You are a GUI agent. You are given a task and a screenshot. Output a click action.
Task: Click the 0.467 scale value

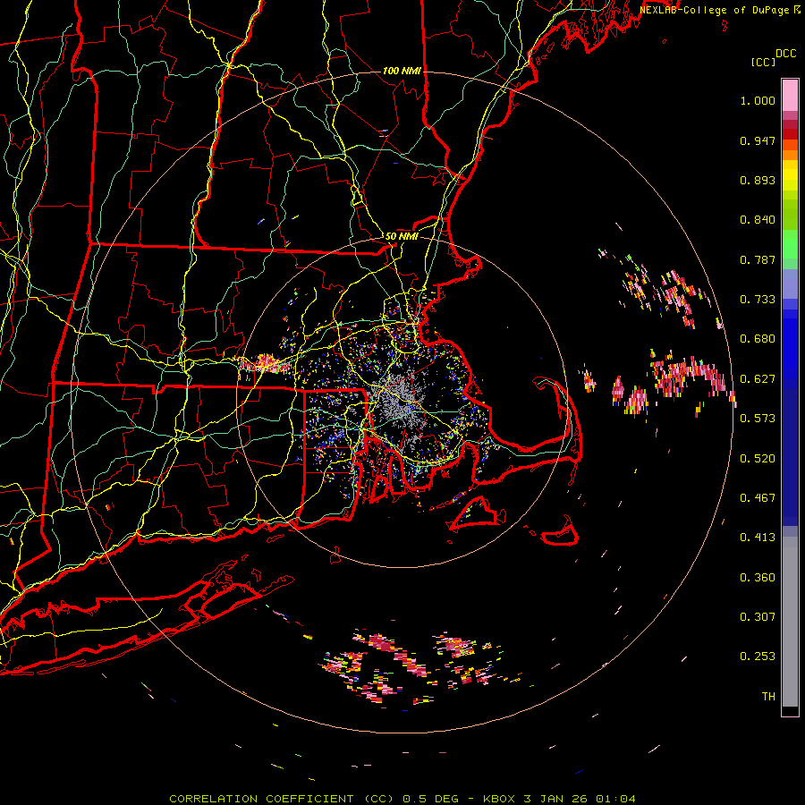pos(758,498)
